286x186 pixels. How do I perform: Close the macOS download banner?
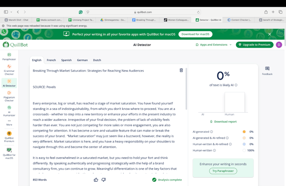(270, 34)
